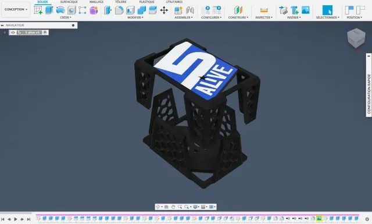The image size is (372, 224).
Task: Open Display Settings monitor dropdown
Action: tap(196, 207)
